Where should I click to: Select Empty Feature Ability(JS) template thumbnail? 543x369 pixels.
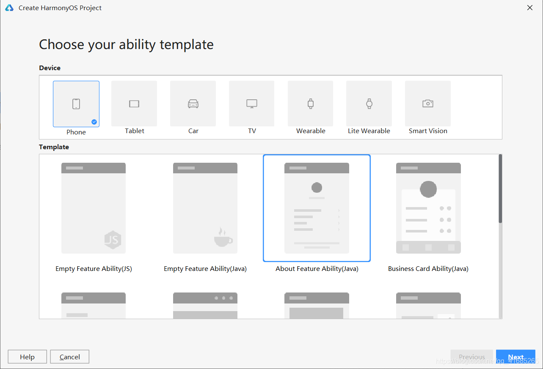(x=94, y=208)
